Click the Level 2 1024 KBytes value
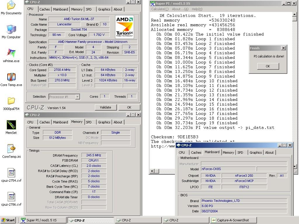The height and width of the screenshot is (224, 299). pos(108,80)
